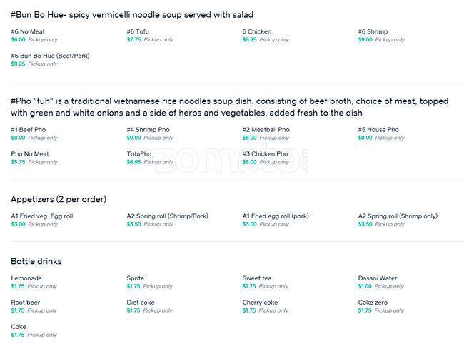Select Lemonade from Bottle drinks
Viewport: 464px width, 344px height.
tap(26, 278)
